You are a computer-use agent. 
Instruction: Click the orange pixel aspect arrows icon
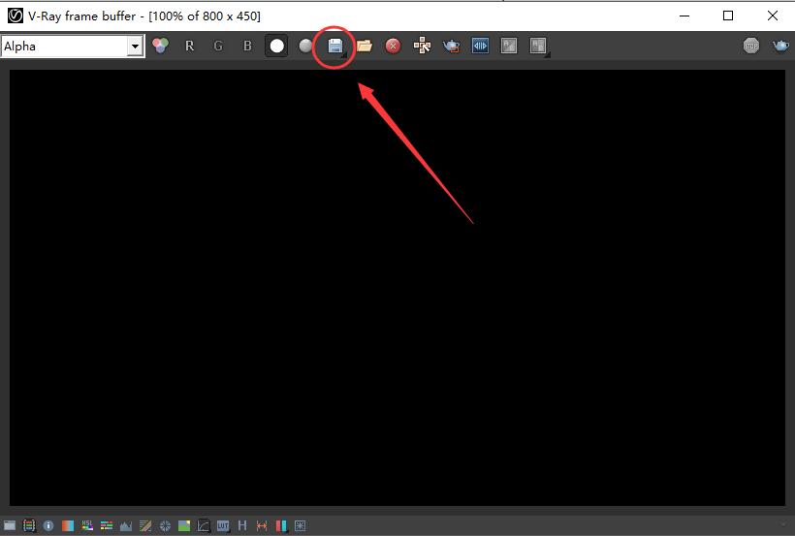[262, 526]
